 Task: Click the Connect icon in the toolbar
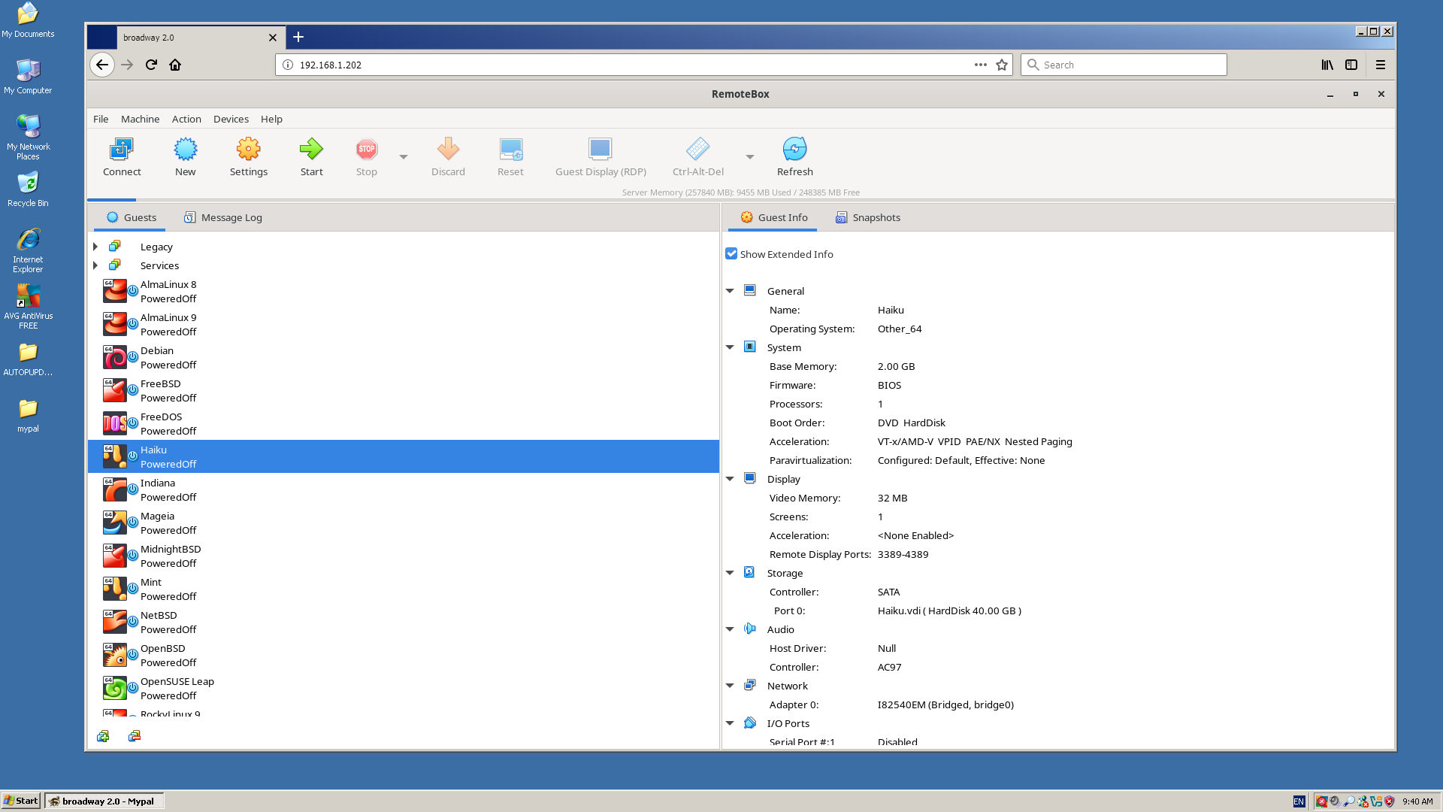(x=122, y=156)
